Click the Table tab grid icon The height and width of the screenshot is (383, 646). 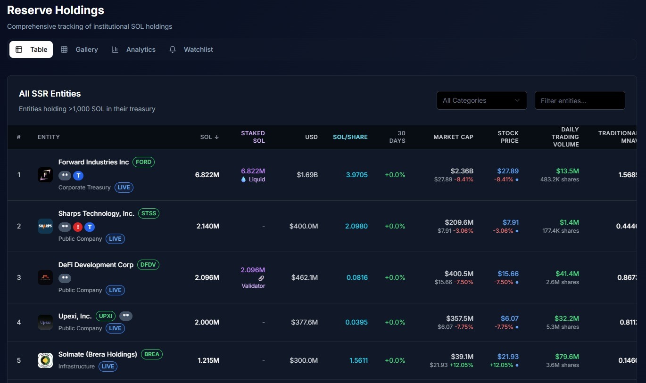pos(19,49)
